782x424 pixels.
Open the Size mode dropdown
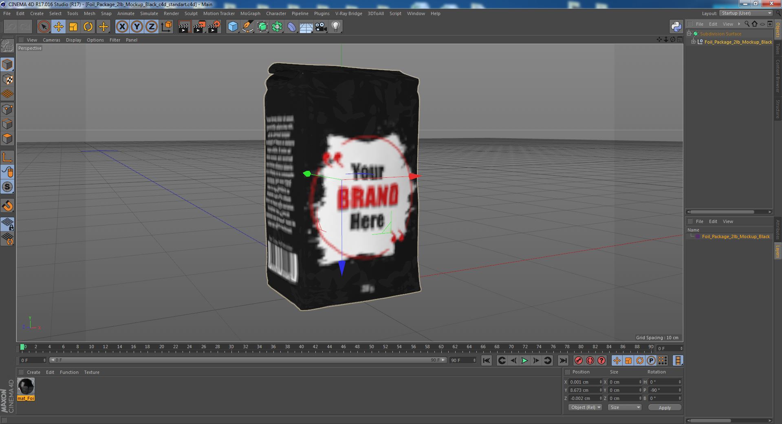[624, 407]
